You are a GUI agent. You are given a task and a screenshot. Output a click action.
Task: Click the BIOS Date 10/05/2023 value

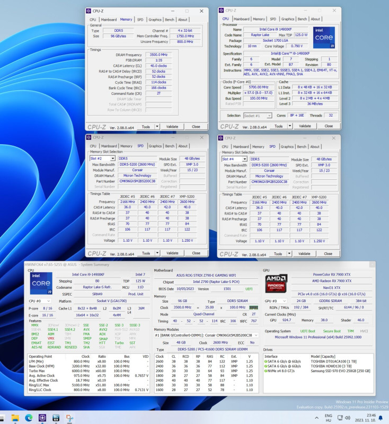(x=185, y=289)
